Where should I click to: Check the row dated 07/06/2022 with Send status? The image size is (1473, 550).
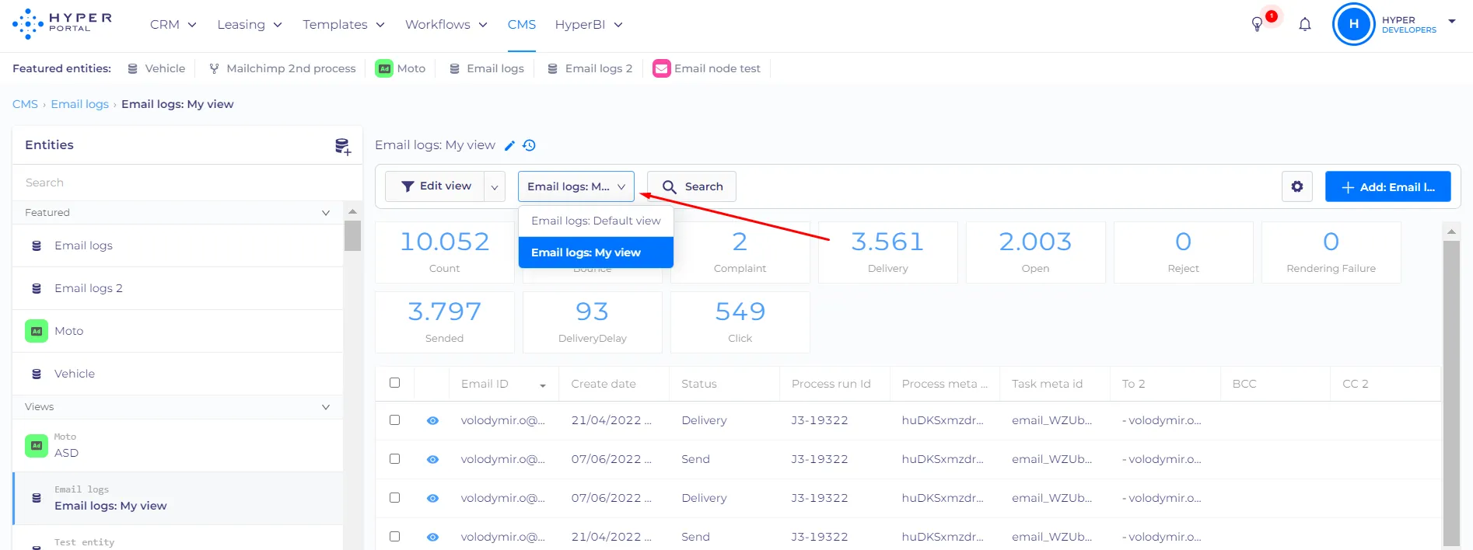point(395,459)
